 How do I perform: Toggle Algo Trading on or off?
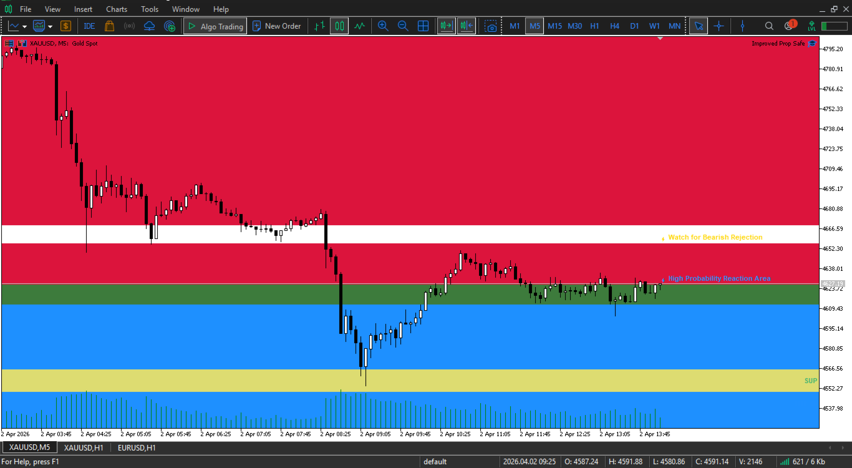(215, 26)
